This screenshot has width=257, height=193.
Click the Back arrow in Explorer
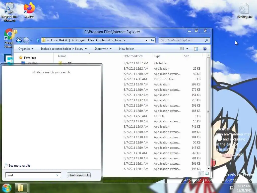coord(19,40)
